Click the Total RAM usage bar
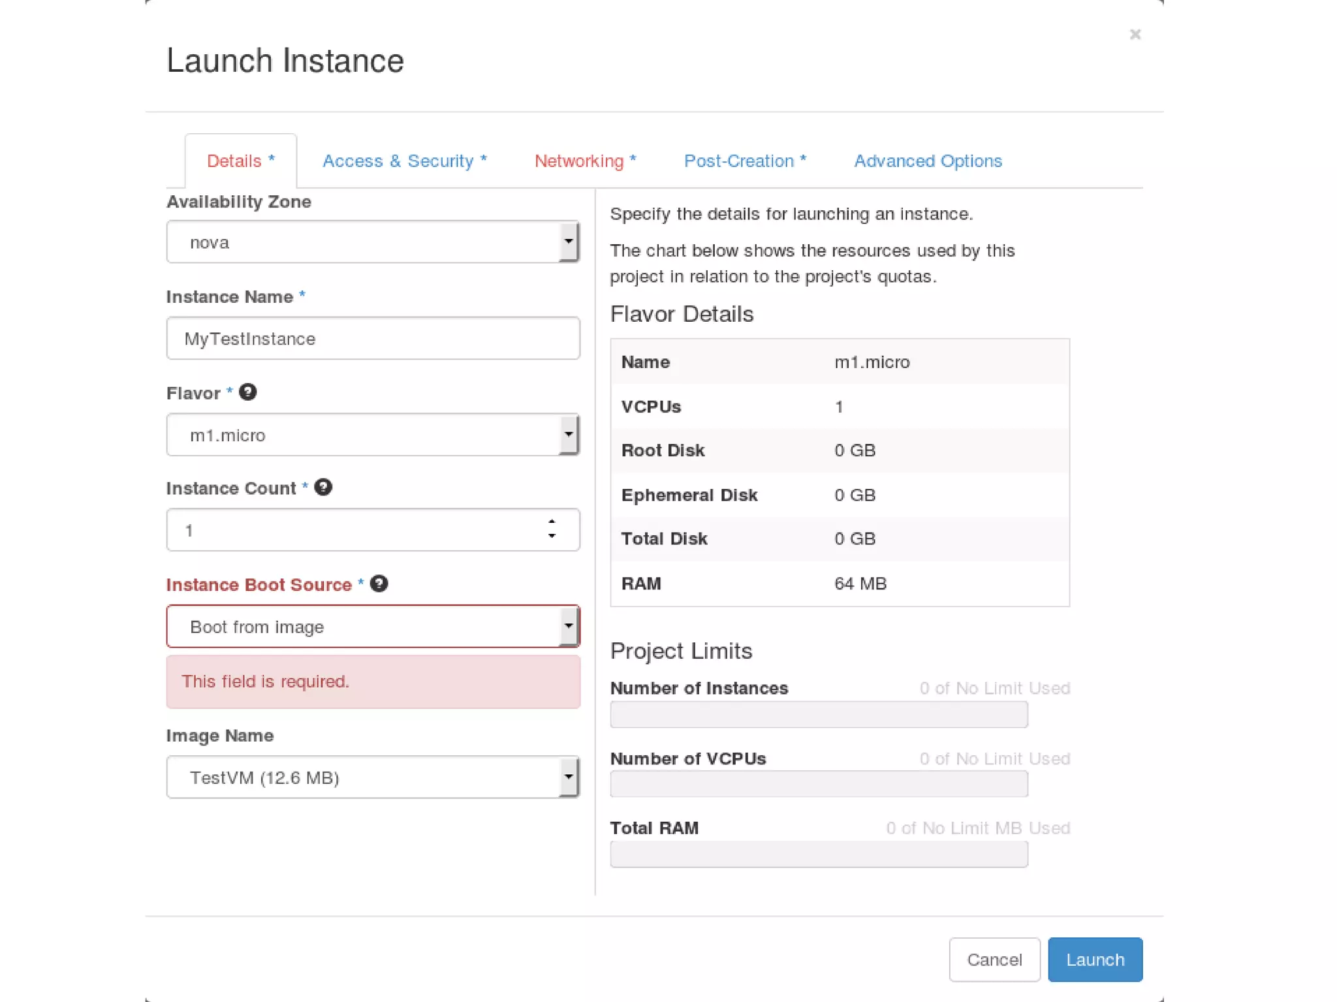The image size is (1337, 1002). point(819,854)
